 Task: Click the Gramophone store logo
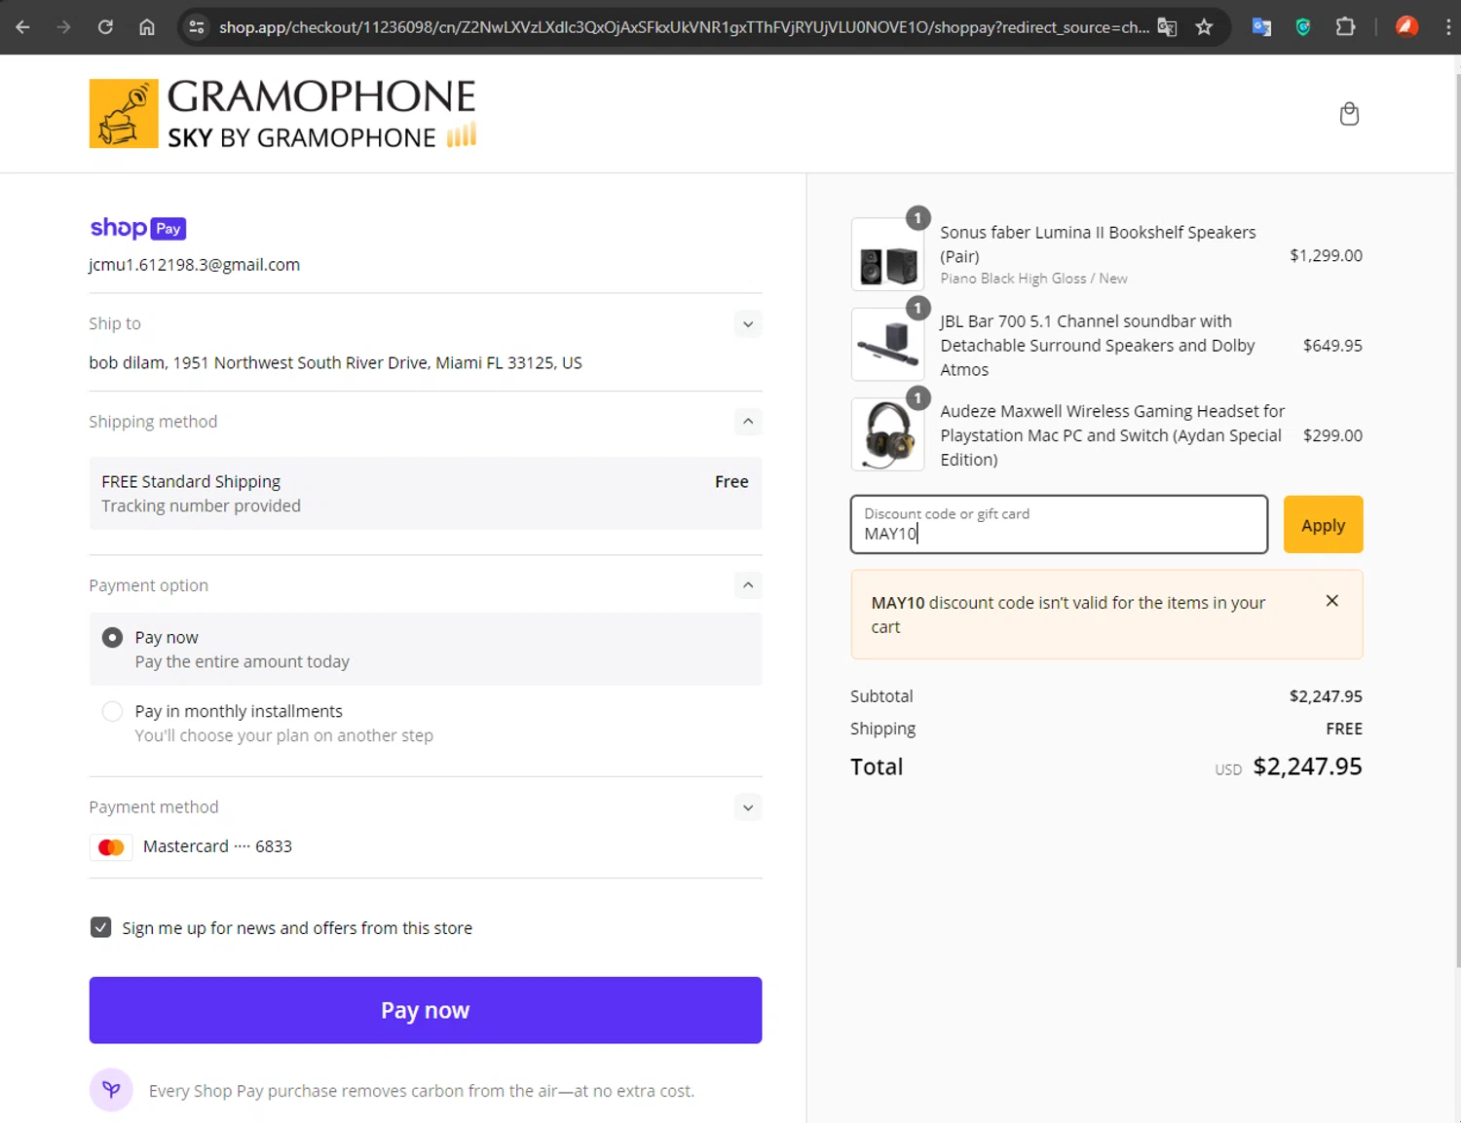pyautogui.click(x=282, y=114)
